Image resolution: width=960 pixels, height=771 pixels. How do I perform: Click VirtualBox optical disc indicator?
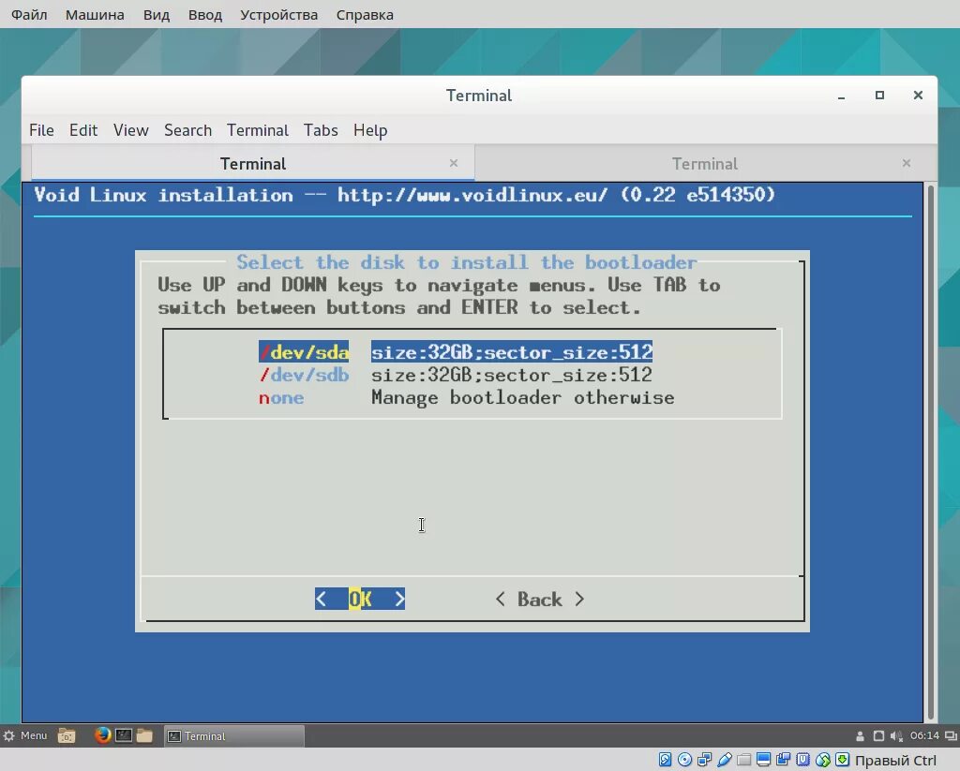684,760
